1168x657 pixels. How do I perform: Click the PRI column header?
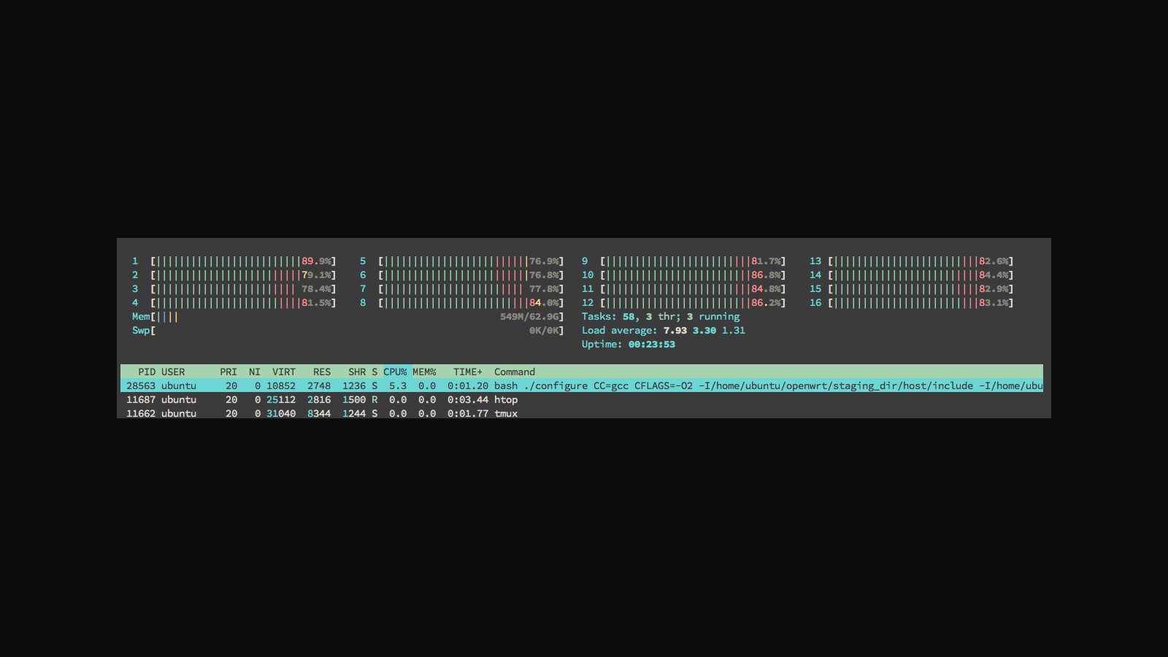tap(228, 372)
